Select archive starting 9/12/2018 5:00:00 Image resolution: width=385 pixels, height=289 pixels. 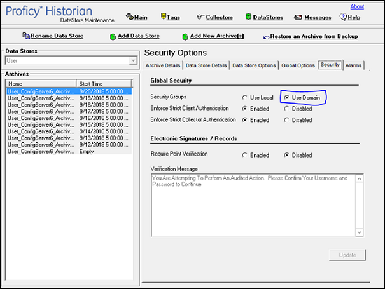tap(69, 145)
